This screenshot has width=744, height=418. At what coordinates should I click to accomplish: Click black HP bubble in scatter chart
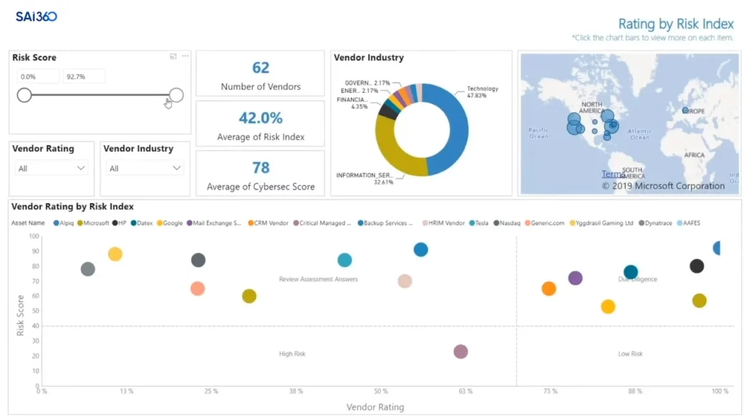point(697,266)
